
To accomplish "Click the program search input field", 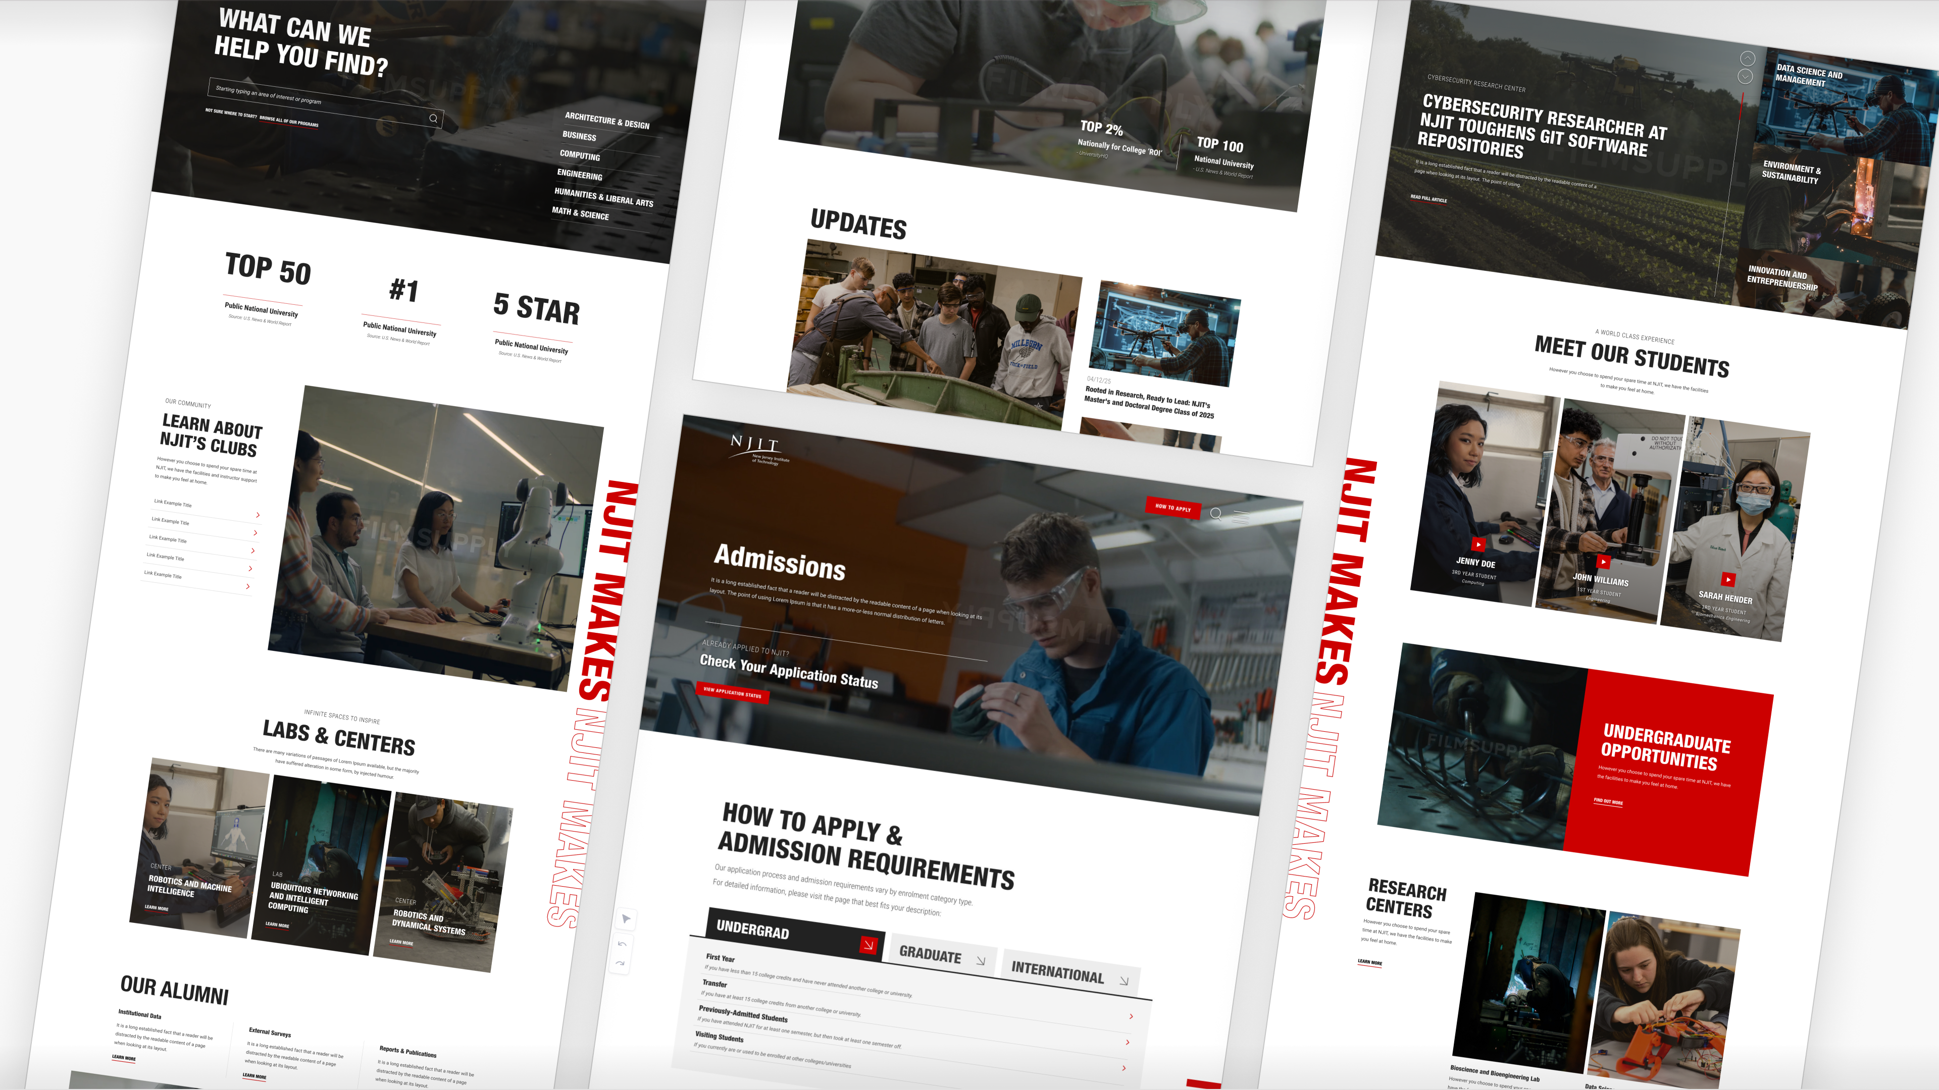I will [325, 102].
